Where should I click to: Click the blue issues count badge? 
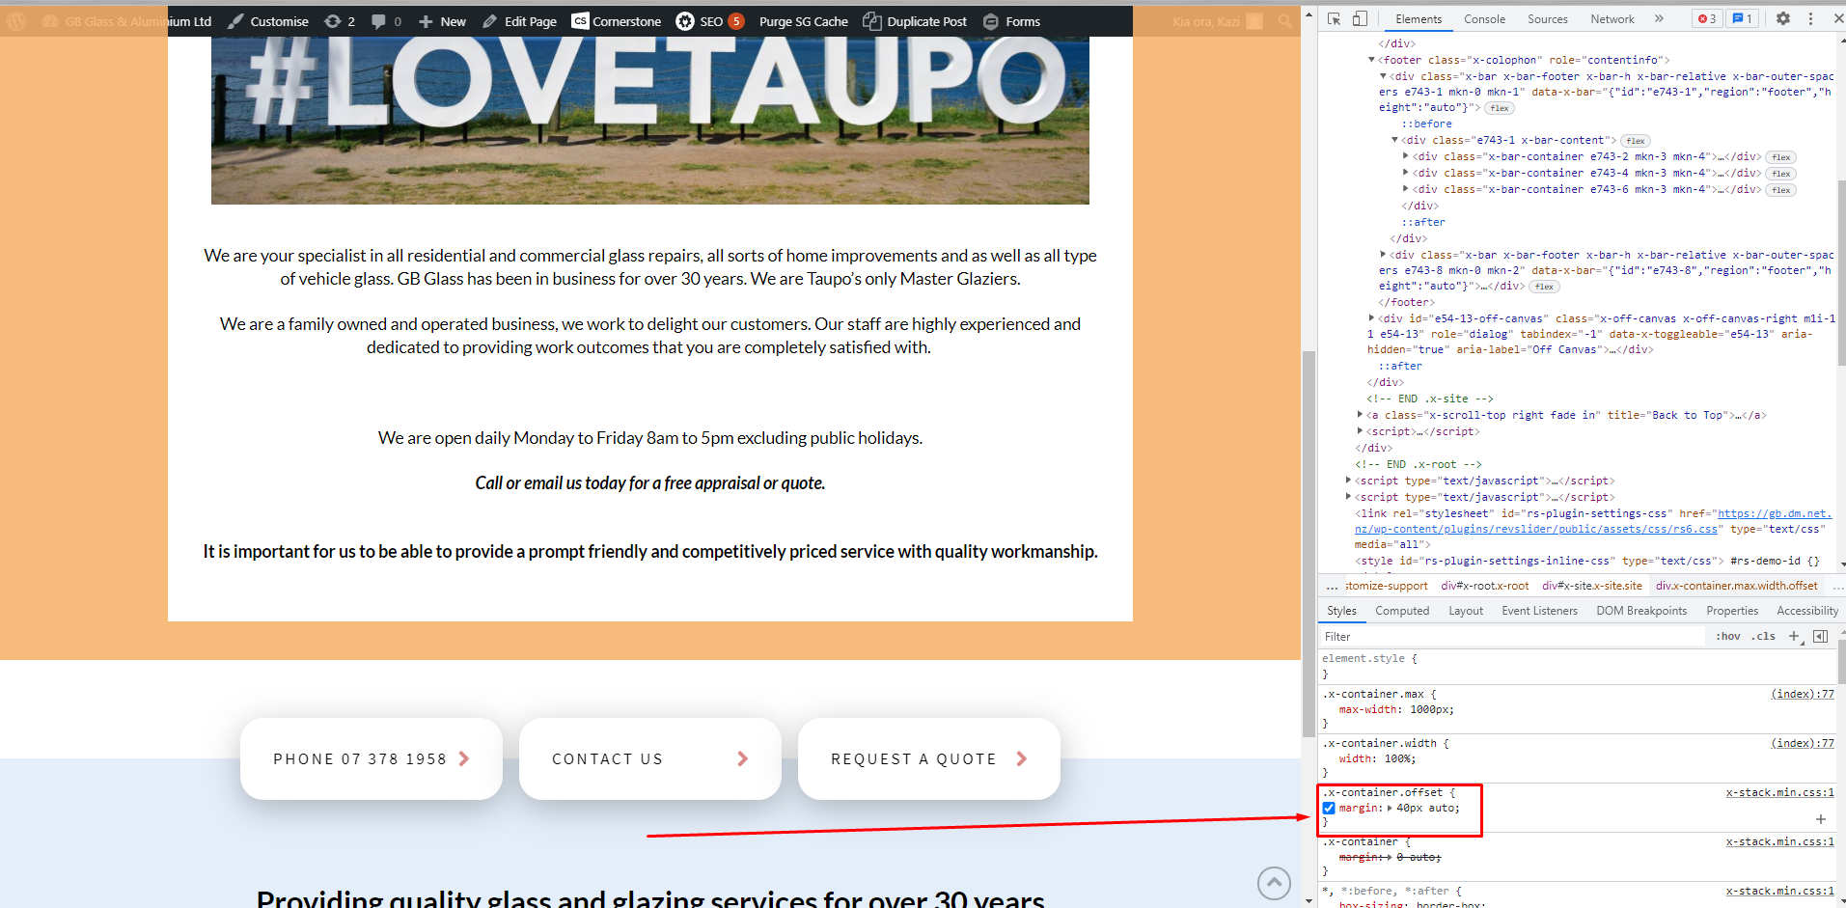point(1742,18)
